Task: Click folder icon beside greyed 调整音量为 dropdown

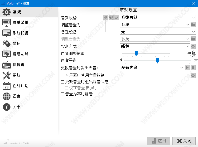Action: [193, 39]
